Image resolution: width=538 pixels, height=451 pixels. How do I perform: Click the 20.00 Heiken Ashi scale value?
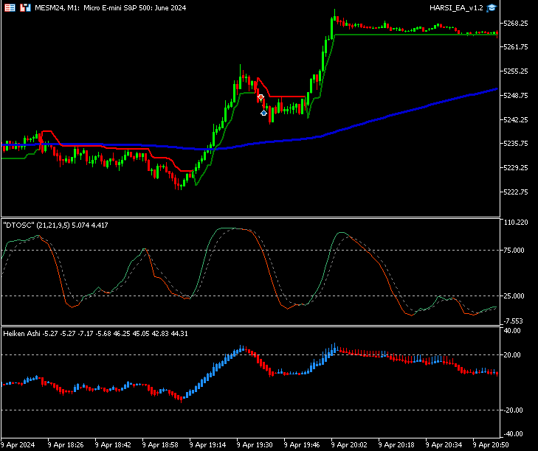coord(511,355)
